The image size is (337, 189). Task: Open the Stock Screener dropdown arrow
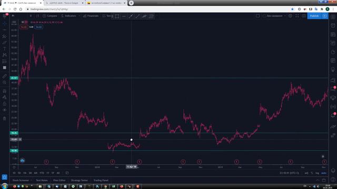[x=32, y=180]
